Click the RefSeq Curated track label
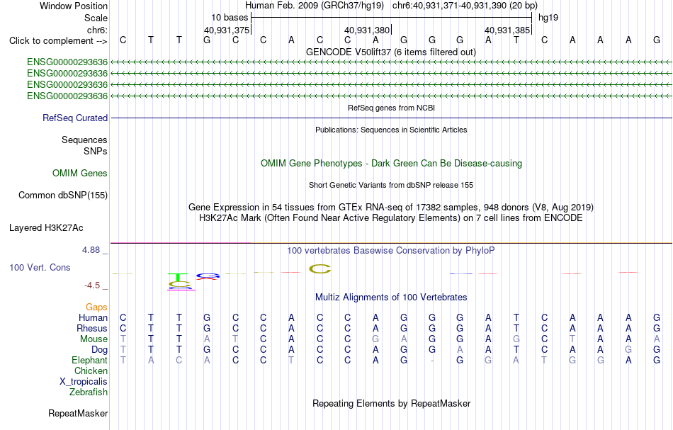 pos(74,118)
